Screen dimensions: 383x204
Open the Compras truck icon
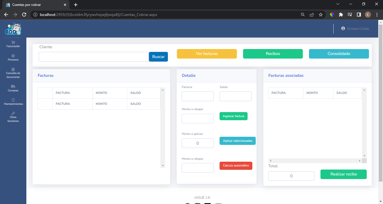[13, 87]
